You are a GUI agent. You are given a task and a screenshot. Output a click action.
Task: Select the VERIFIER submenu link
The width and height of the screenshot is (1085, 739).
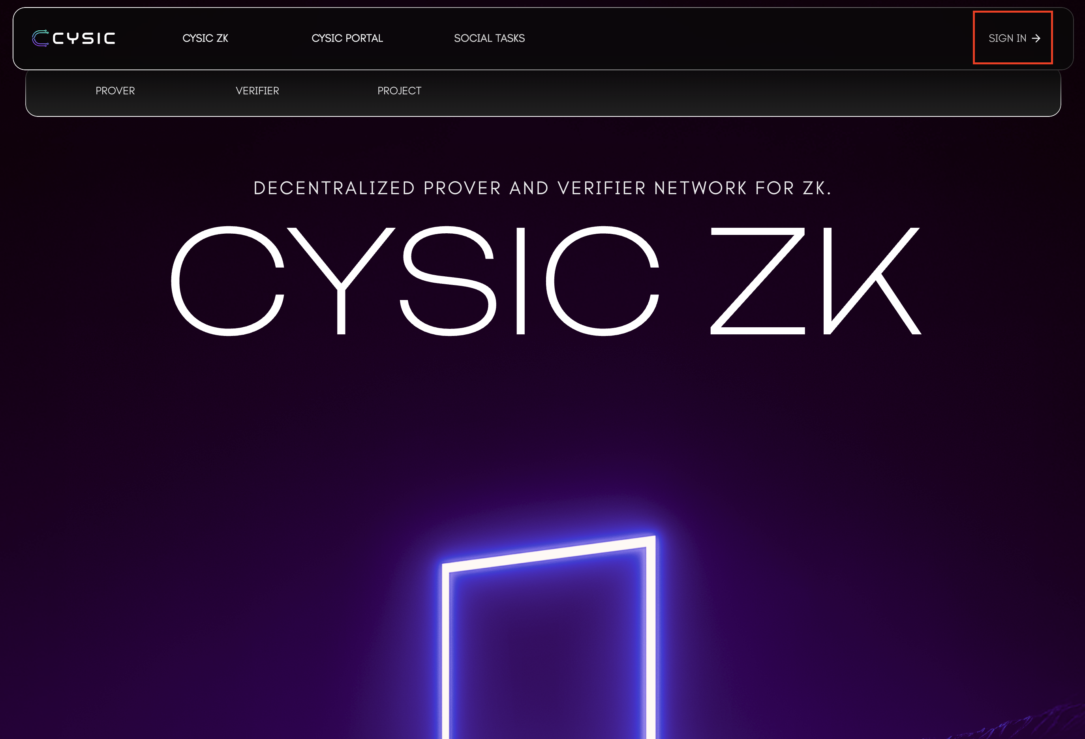point(257,91)
